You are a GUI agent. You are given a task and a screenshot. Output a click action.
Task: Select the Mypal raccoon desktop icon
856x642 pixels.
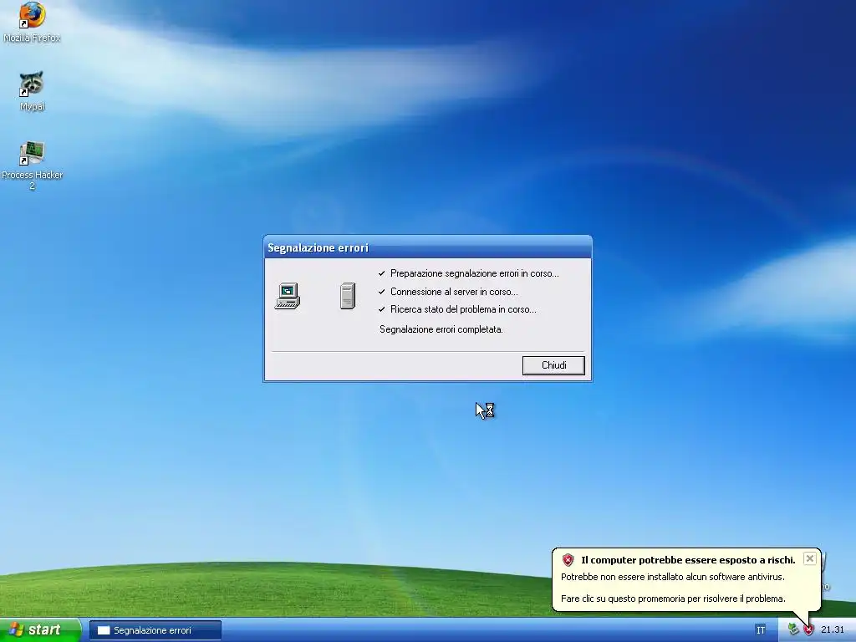[x=32, y=90]
